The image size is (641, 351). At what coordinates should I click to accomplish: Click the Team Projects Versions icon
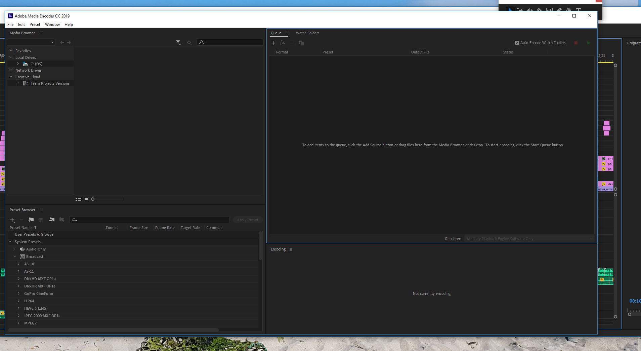pyautogui.click(x=26, y=83)
